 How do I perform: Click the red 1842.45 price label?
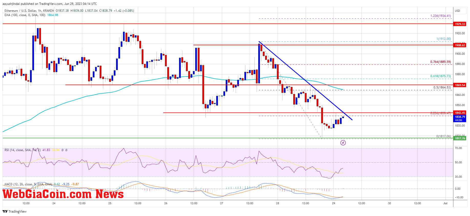[460, 113]
